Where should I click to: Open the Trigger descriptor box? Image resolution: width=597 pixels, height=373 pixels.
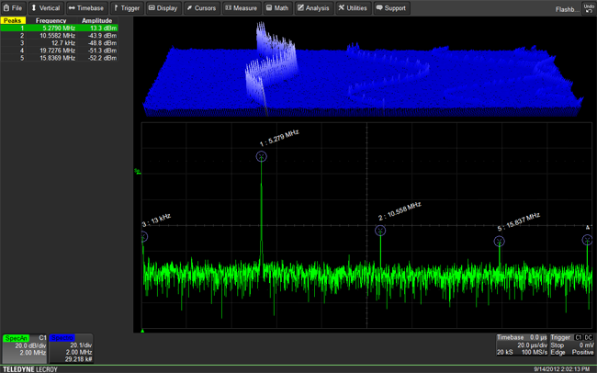pos(571,345)
